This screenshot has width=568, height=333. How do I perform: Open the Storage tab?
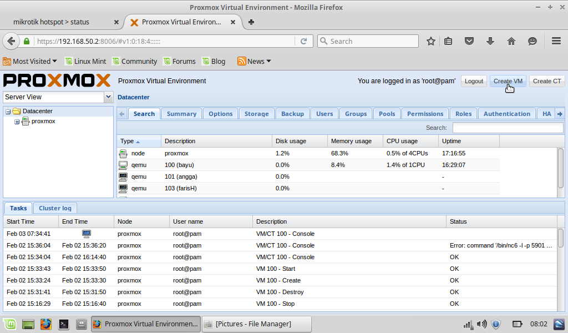pyautogui.click(x=256, y=114)
